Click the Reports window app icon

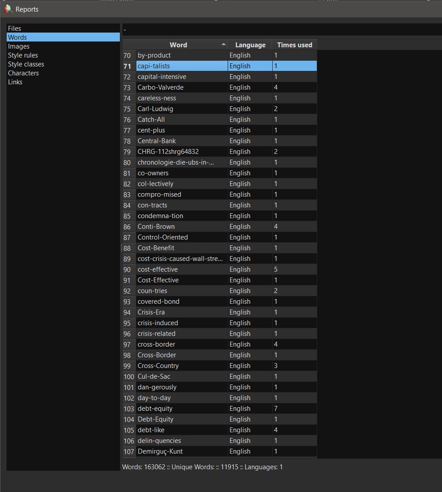pyautogui.click(x=8, y=9)
